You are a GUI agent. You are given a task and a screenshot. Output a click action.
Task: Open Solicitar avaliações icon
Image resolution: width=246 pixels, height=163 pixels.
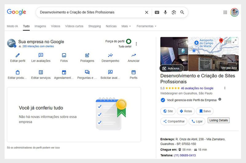point(110,72)
